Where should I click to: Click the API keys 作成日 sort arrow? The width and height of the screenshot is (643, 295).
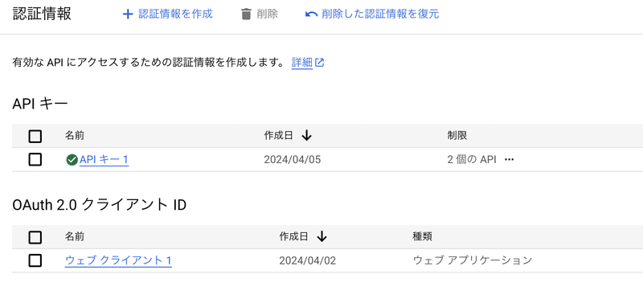click(306, 136)
